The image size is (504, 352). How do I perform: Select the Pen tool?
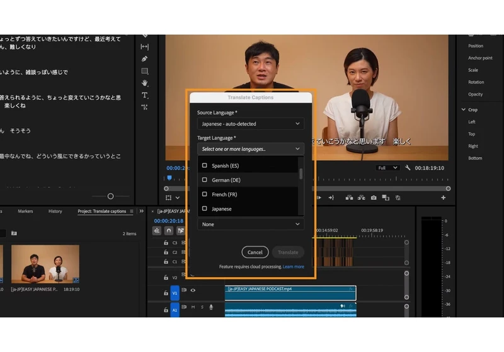pyautogui.click(x=145, y=59)
